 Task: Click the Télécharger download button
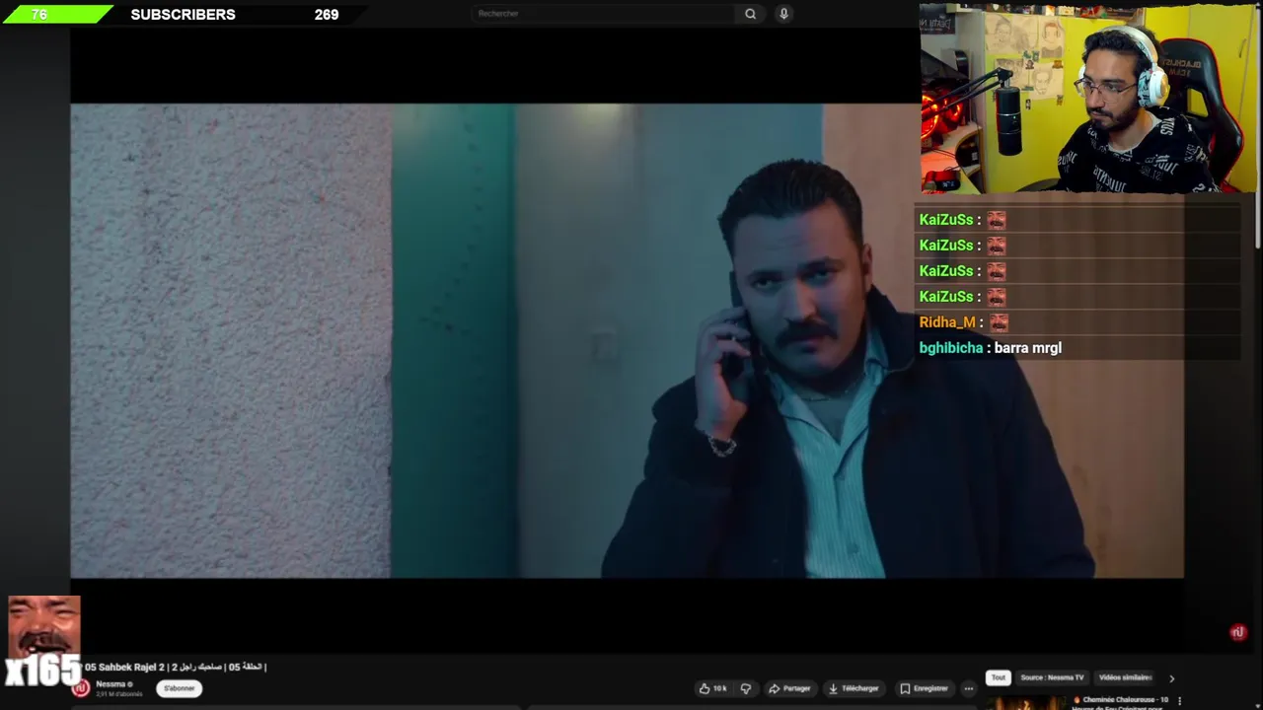click(x=854, y=688)
